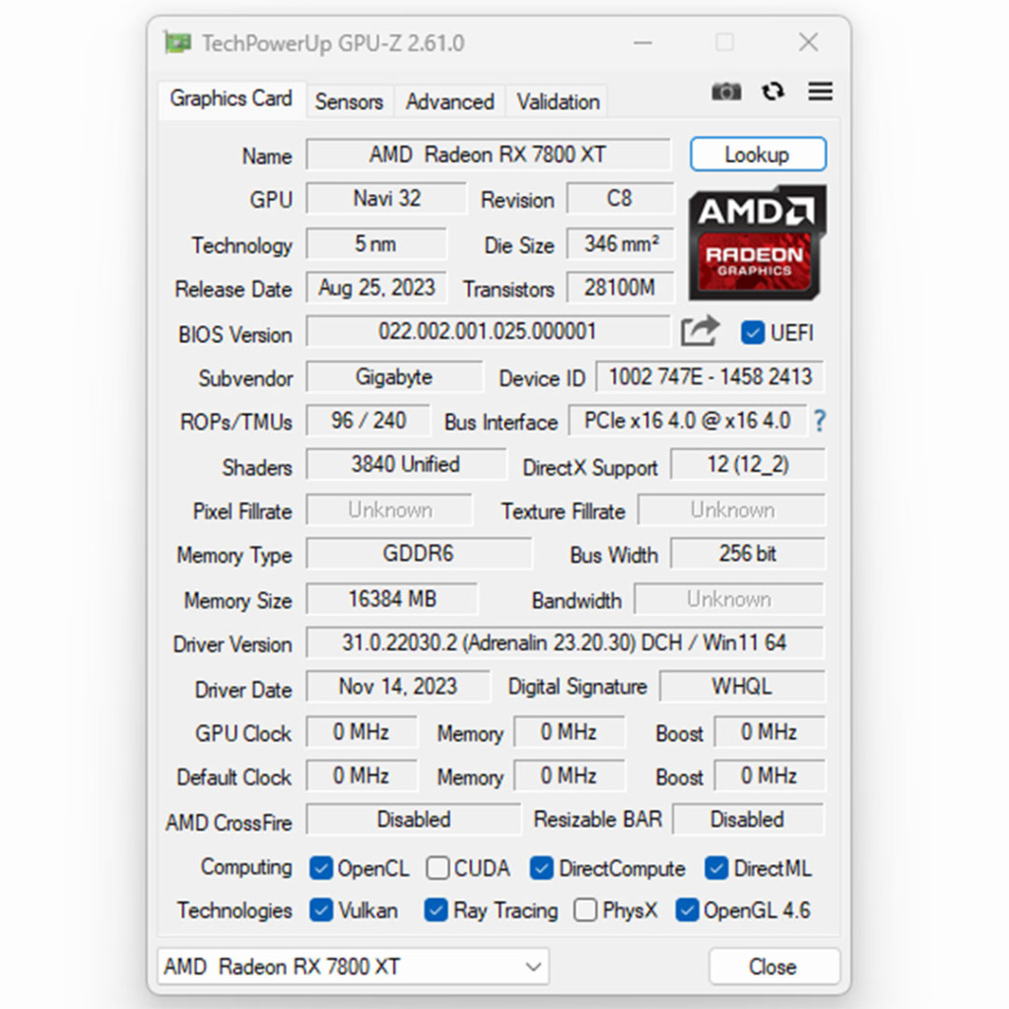Click the BIOS Version field 022.002.001.025.000001
The width and height of the screenshot is (1009, 1009).
(x=488, y=331)
